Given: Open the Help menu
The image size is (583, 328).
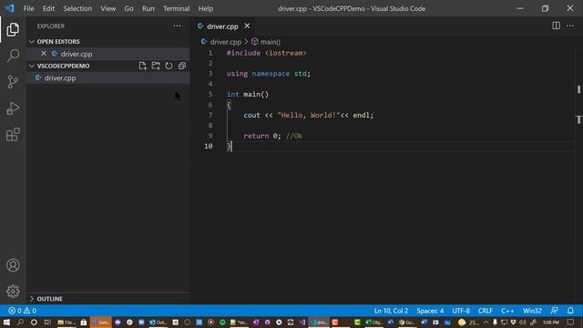Looking at the screenshot, I should tap(206, 8).
